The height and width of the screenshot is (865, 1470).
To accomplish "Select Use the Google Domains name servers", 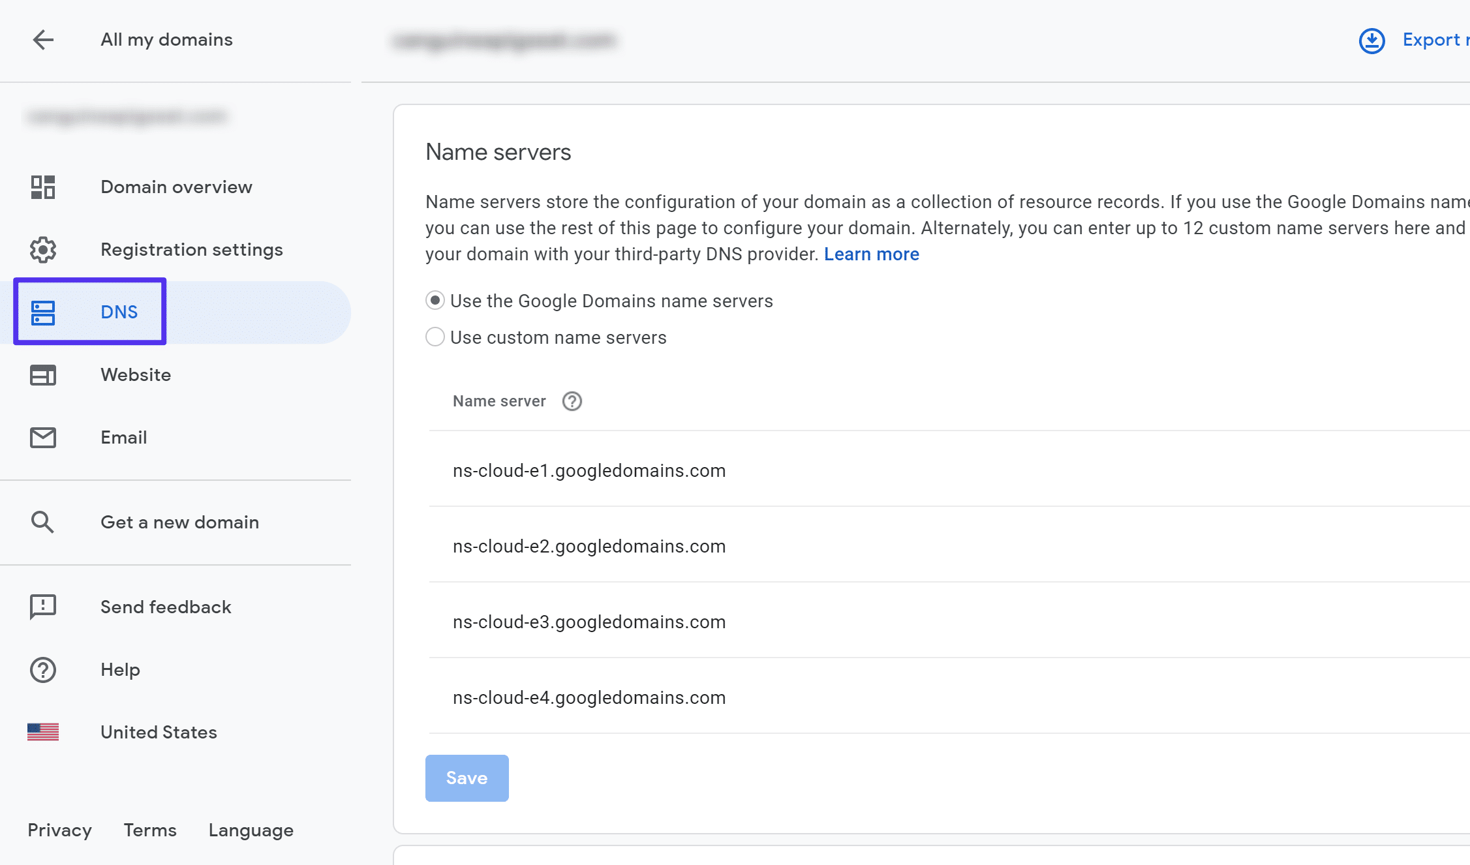I will [435, 299].
